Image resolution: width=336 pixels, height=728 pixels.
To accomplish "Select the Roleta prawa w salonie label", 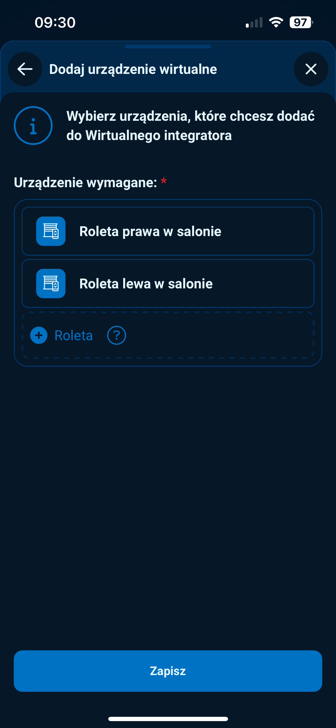I will click(x=150, y=231).
